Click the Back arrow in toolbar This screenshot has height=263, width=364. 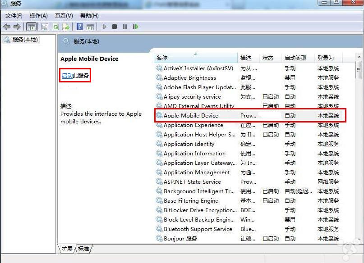(7, 27)
